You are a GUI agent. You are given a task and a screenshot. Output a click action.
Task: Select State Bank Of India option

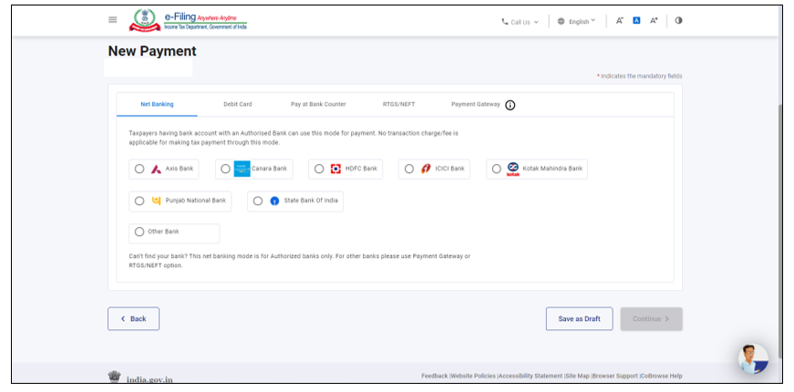pos(259,201)
